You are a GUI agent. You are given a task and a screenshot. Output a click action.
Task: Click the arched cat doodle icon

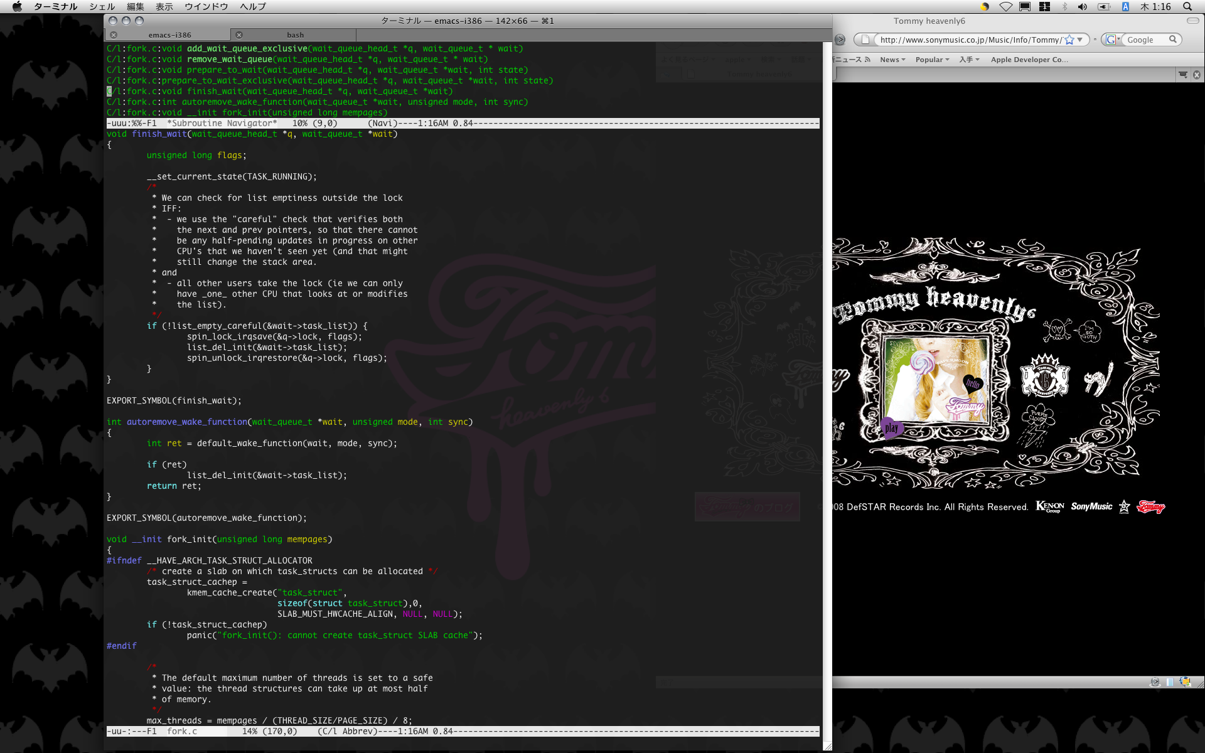[1099, 379]
